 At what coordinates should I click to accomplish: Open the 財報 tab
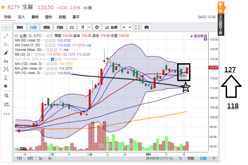click(x=62, y=17)
